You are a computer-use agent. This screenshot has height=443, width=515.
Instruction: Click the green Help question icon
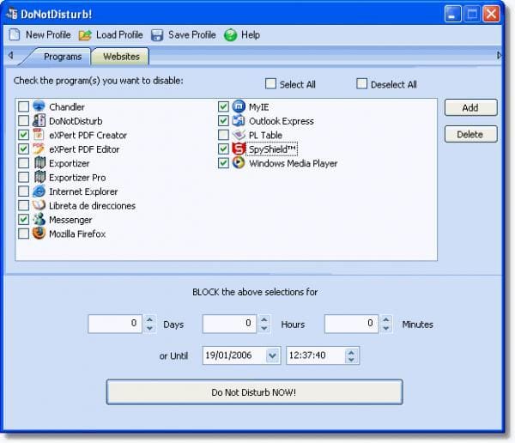coord(231,35)
